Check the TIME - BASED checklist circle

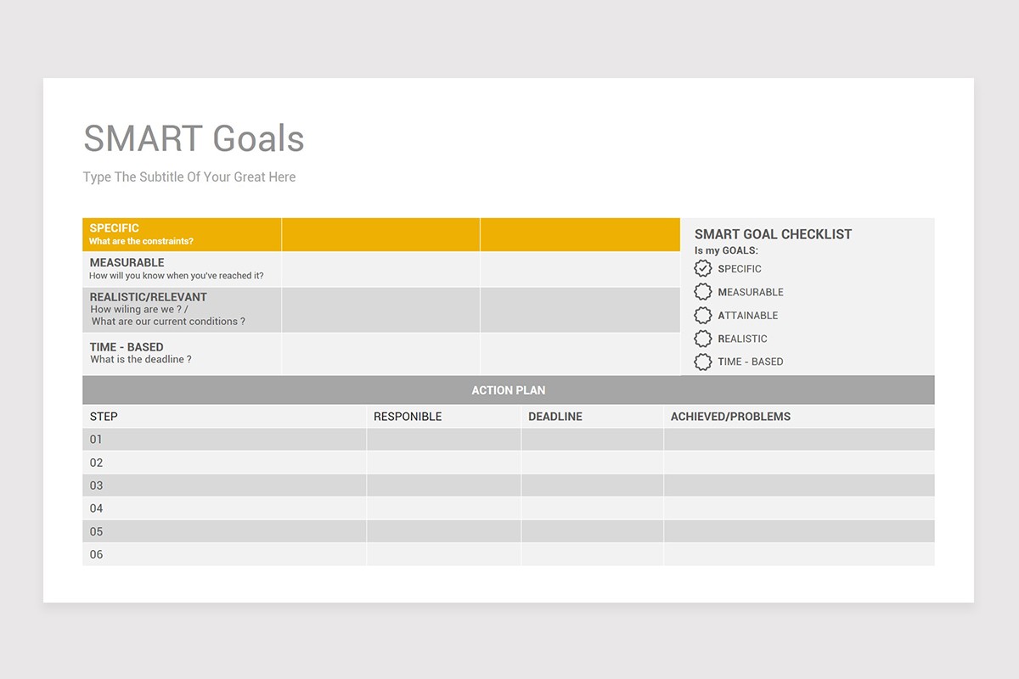coord(703,362)
